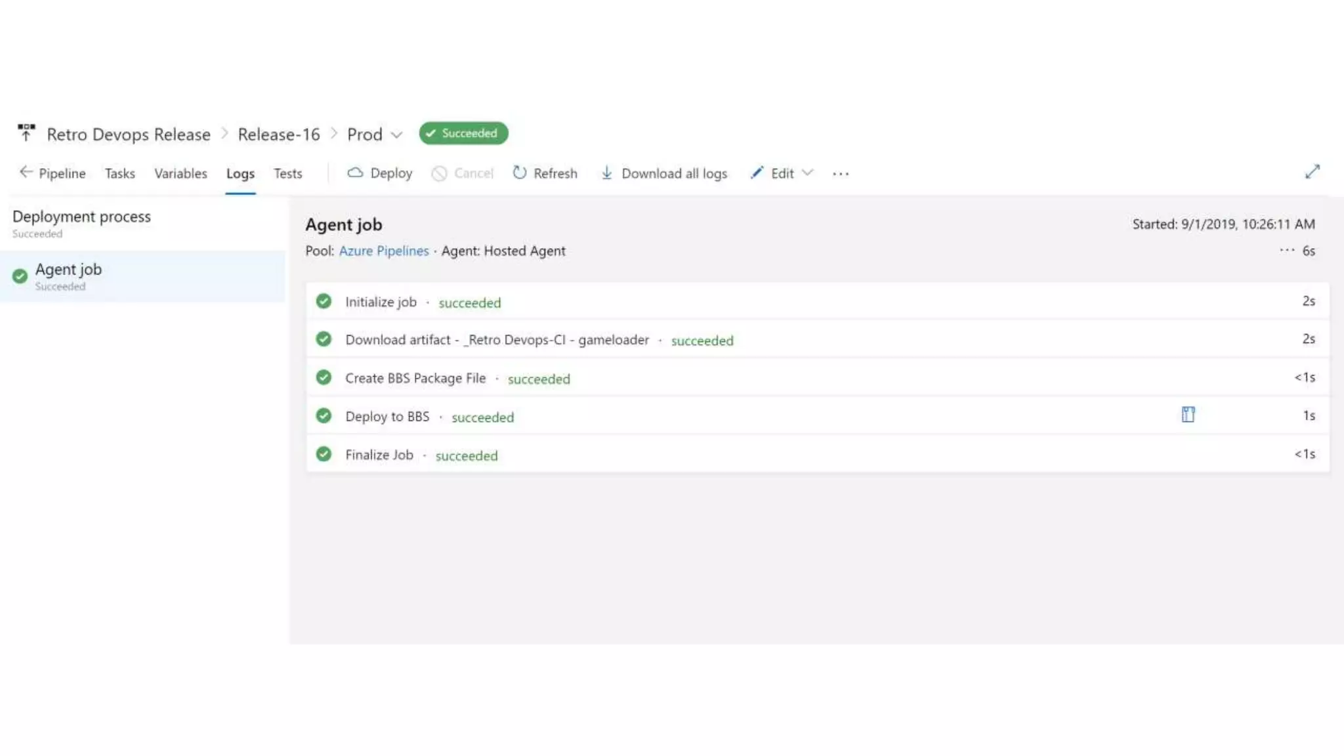Switch to the Variables tab

(180, 173)
